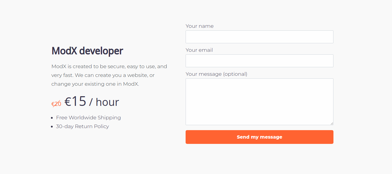The width and height of the screenshot is (392, 174).
Task: Click the line "very fast. We can create"
Action: [103, 75]
